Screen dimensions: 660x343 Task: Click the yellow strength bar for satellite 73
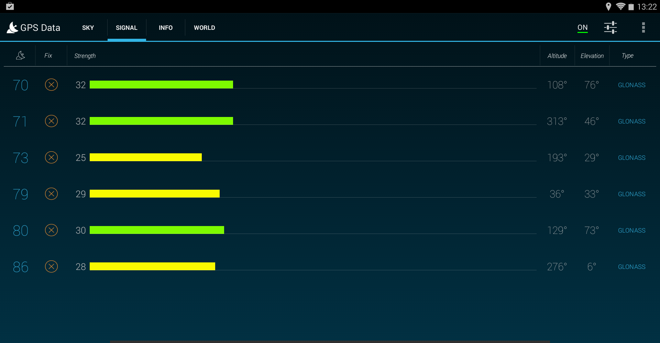tap(146, 157)
